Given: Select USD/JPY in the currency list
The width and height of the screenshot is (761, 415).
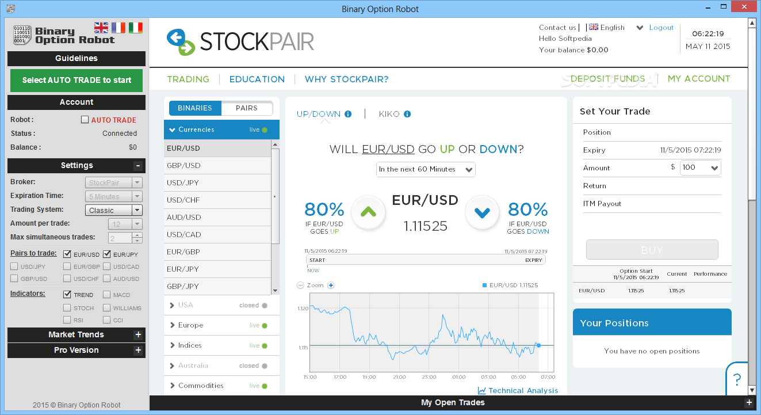Looking at the screenshot, I should (217, 183).
